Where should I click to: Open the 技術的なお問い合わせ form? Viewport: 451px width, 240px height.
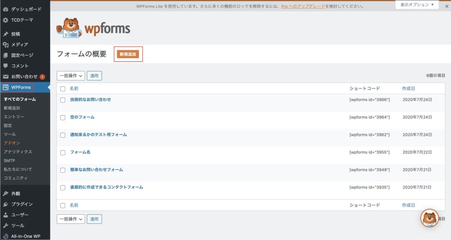[x=91, y=100]
